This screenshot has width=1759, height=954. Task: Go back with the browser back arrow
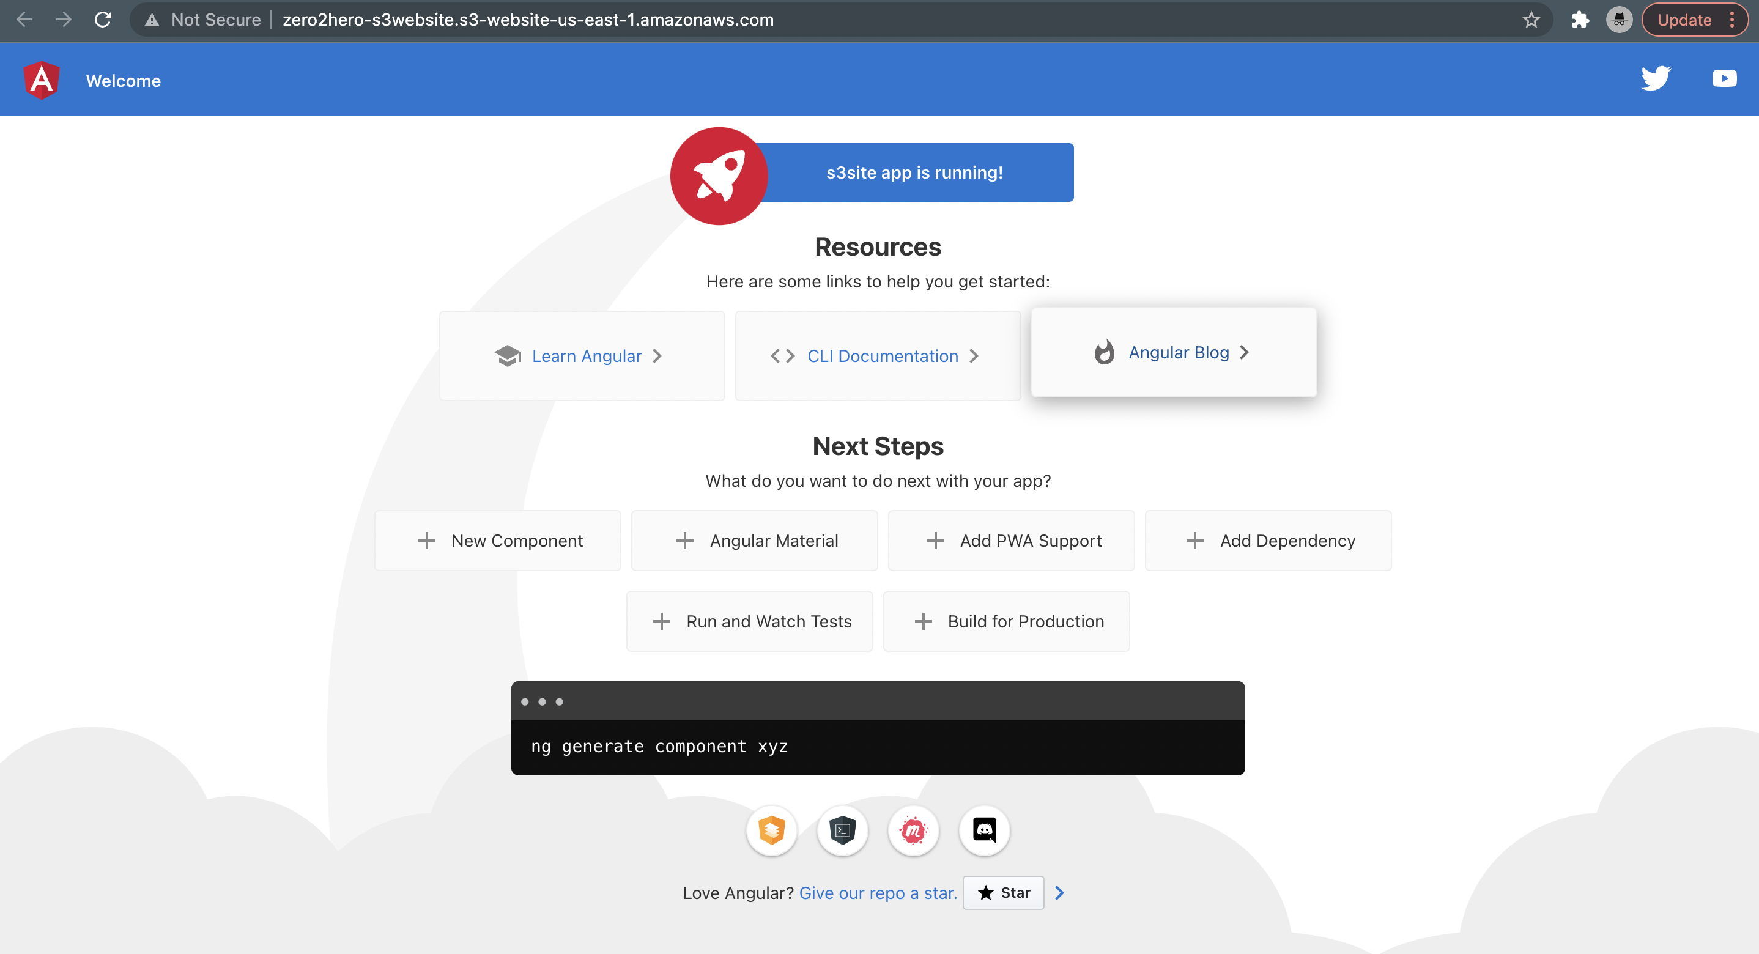click(24, 20)
